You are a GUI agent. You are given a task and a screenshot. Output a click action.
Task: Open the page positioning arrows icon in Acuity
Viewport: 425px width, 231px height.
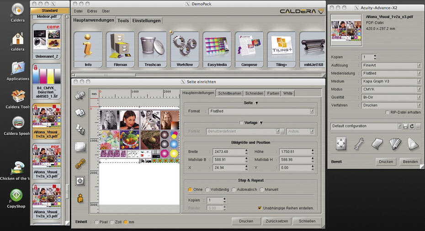coord(341,143)
